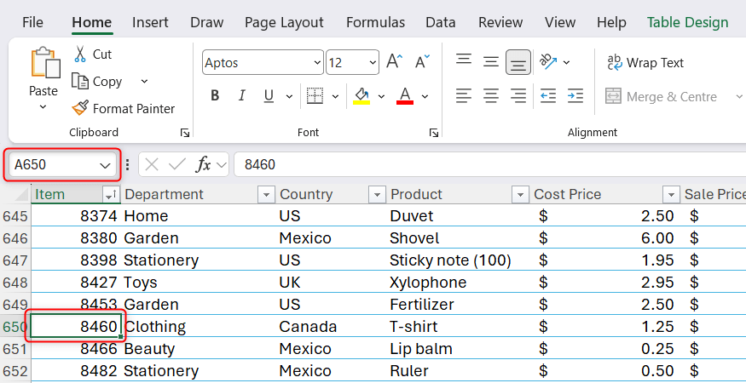Image resolution: width=746 pixels, height=383 pixels.
Task: Apply borders with the Borders icon
Action: (315, 96)
